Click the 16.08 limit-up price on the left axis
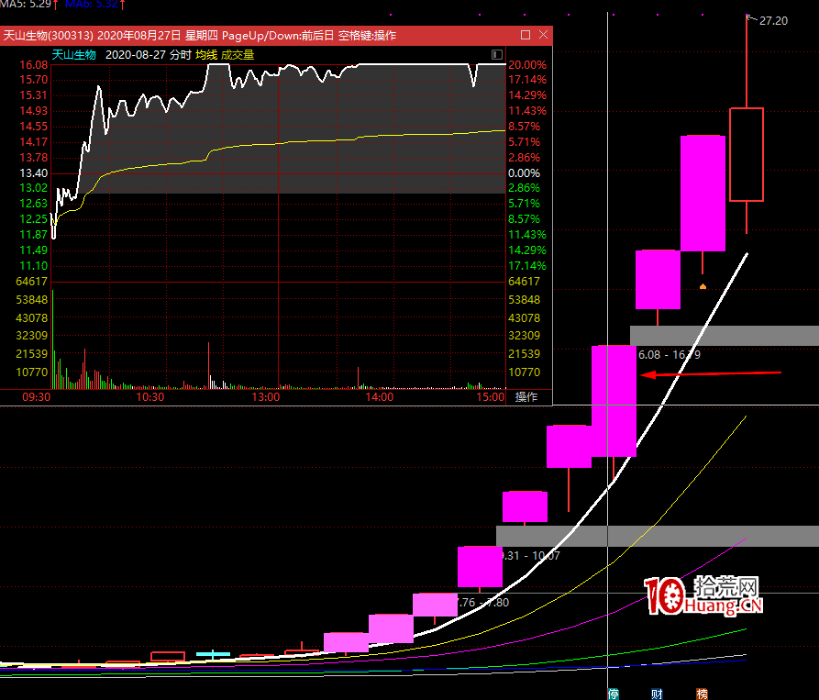Viewport: 819px width, 700px height. point(33,65)
